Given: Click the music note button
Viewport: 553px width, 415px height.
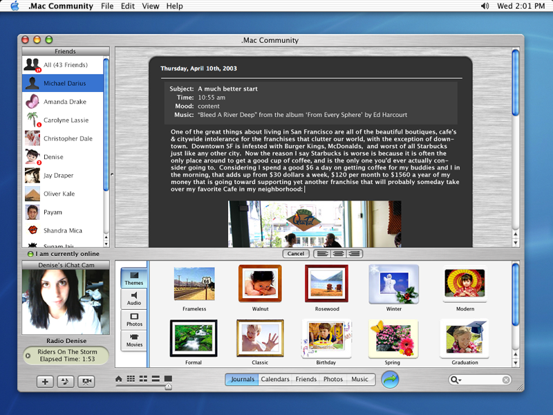Looking at the screenshot, I should point(65,382).
